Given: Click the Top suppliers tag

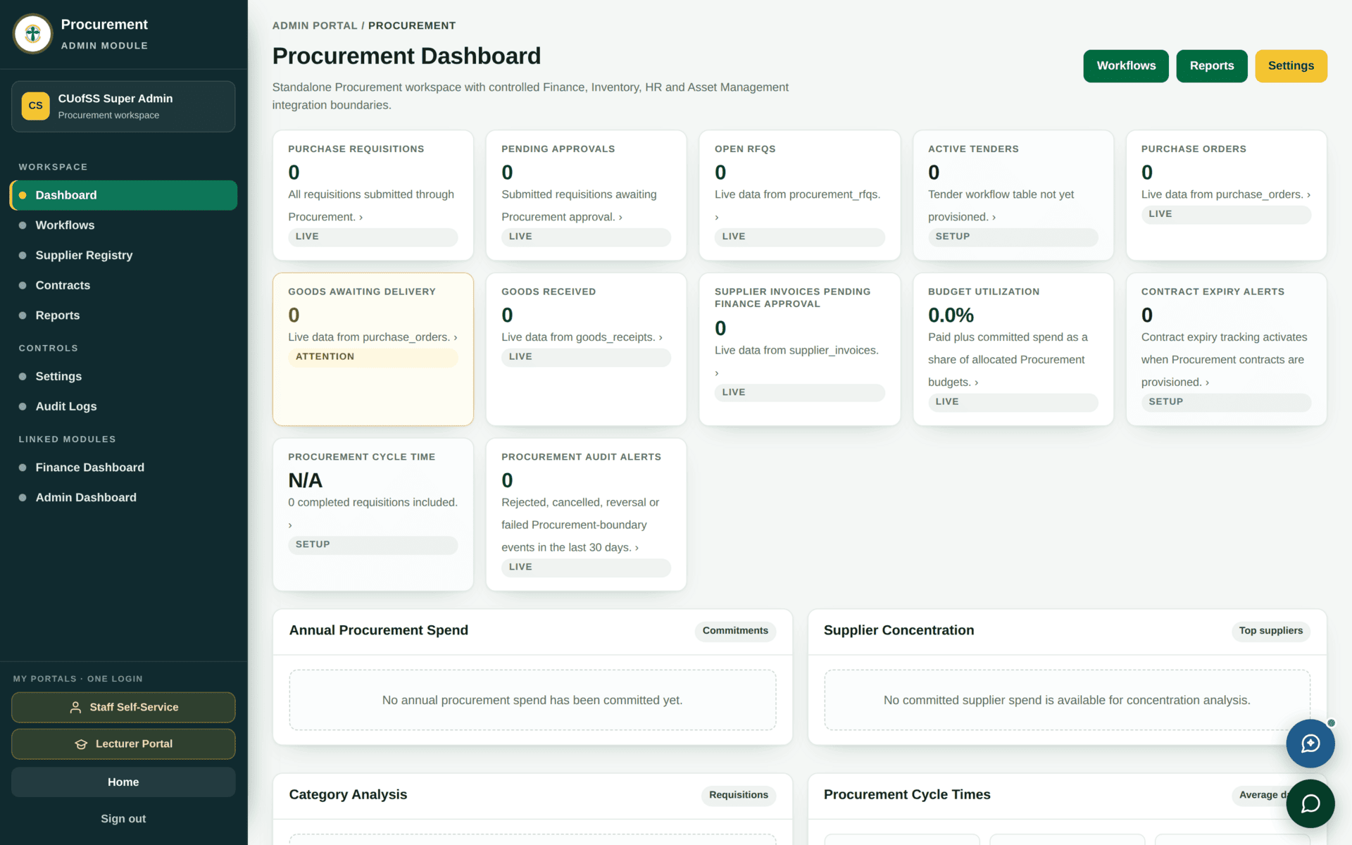Looking at the screenshot, I should coord(1270,631).
